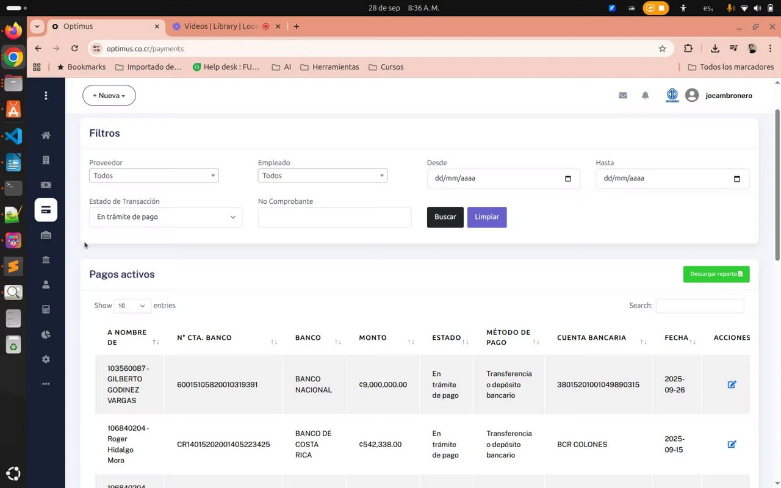Open the user silhouette sidebar icon

pos(46,284)
